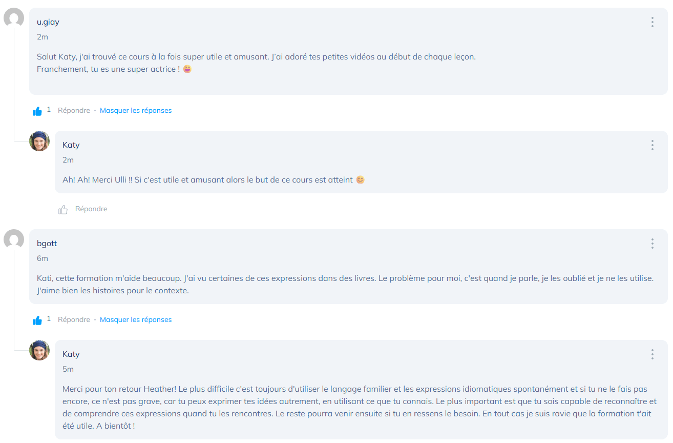Collapse replies under u.giay's comment
This screenshot has height=443, width=673.
click(136, 110)
